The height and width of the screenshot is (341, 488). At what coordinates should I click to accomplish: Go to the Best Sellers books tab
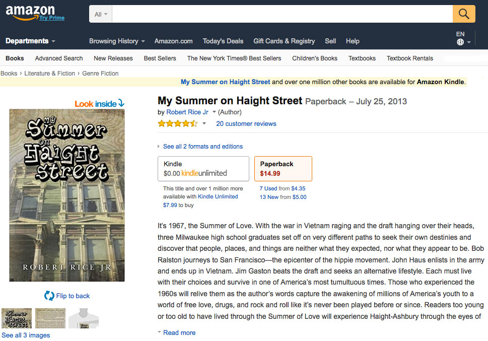point(160,58)
